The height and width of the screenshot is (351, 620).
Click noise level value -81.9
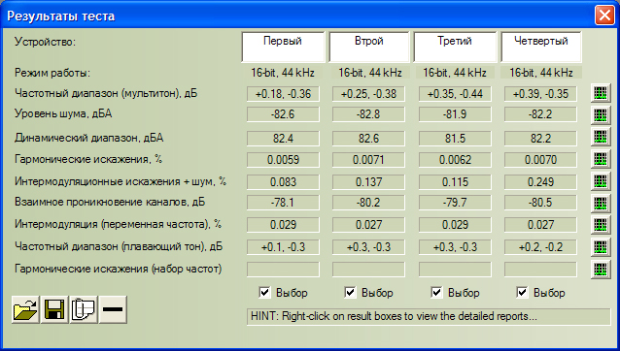click(455, 114)
